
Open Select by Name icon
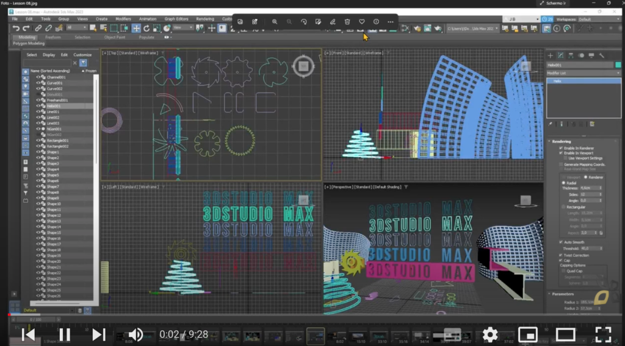tap(103, 28)
